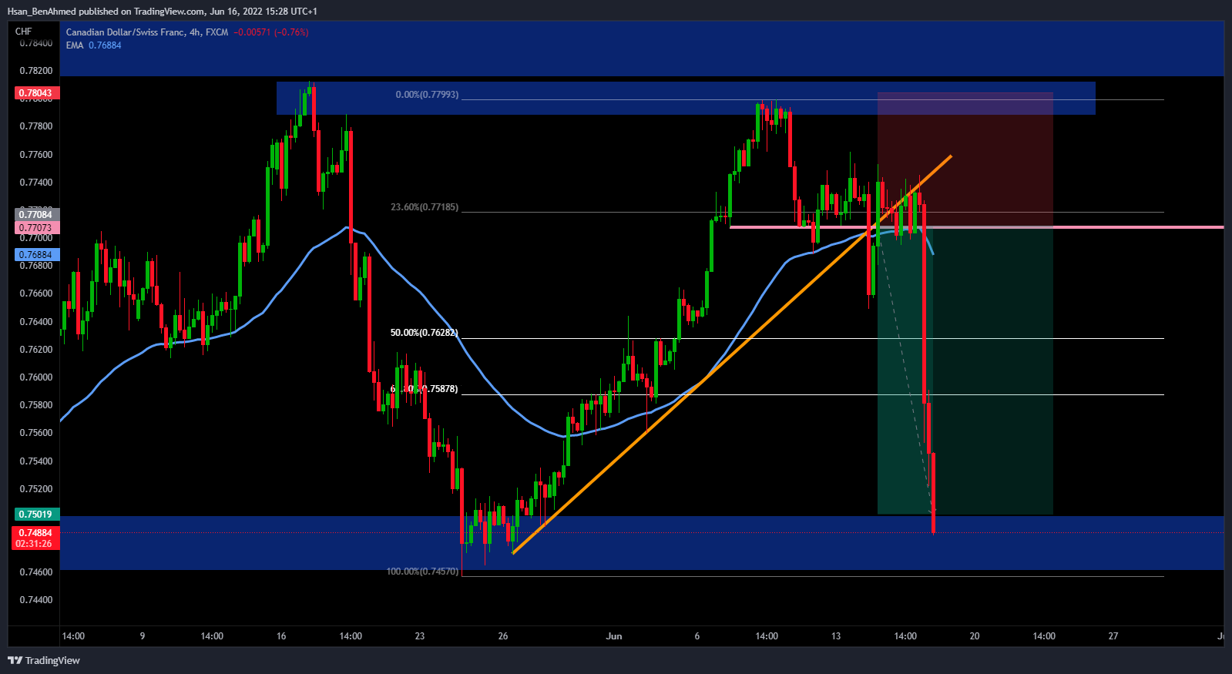Select the red 0.74884 current price label

35,533
